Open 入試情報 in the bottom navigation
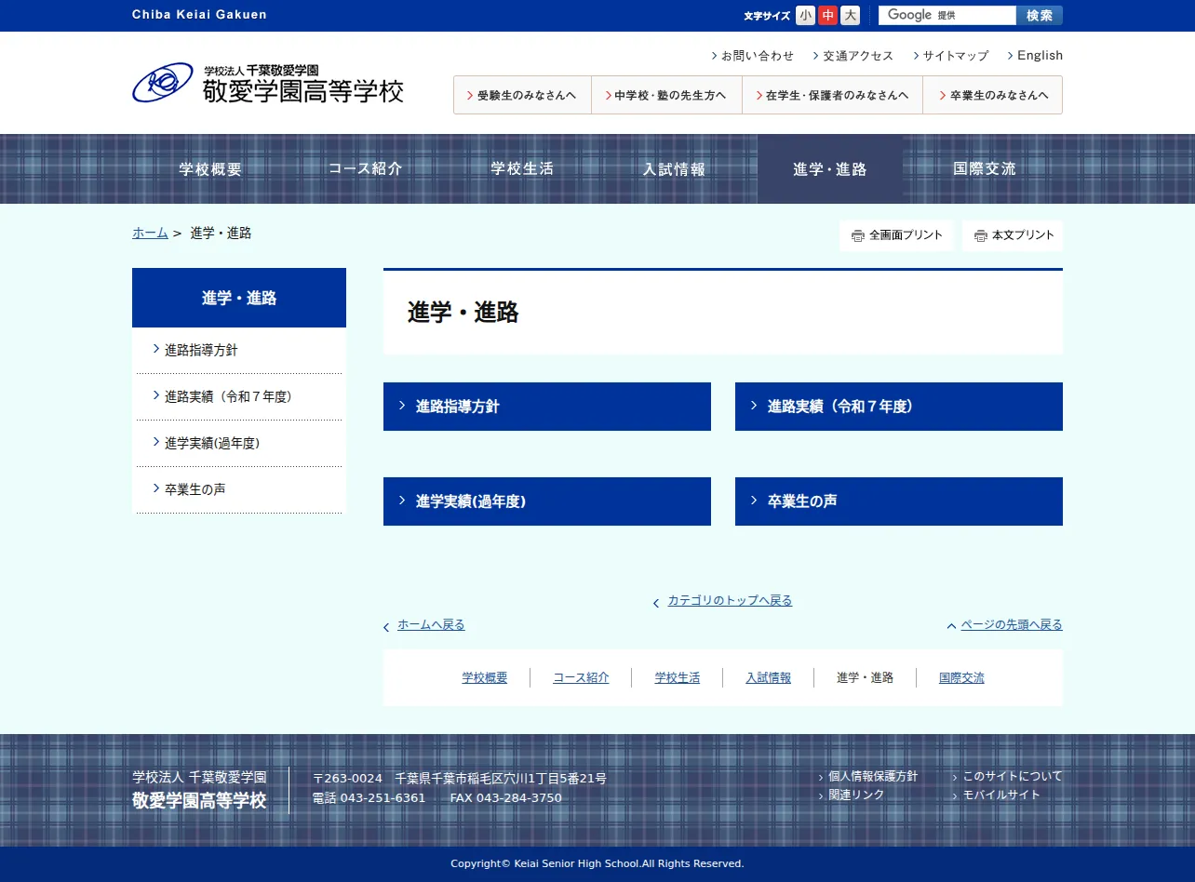The width and height of the screenshot is (1195, 882). pos(769,678)
